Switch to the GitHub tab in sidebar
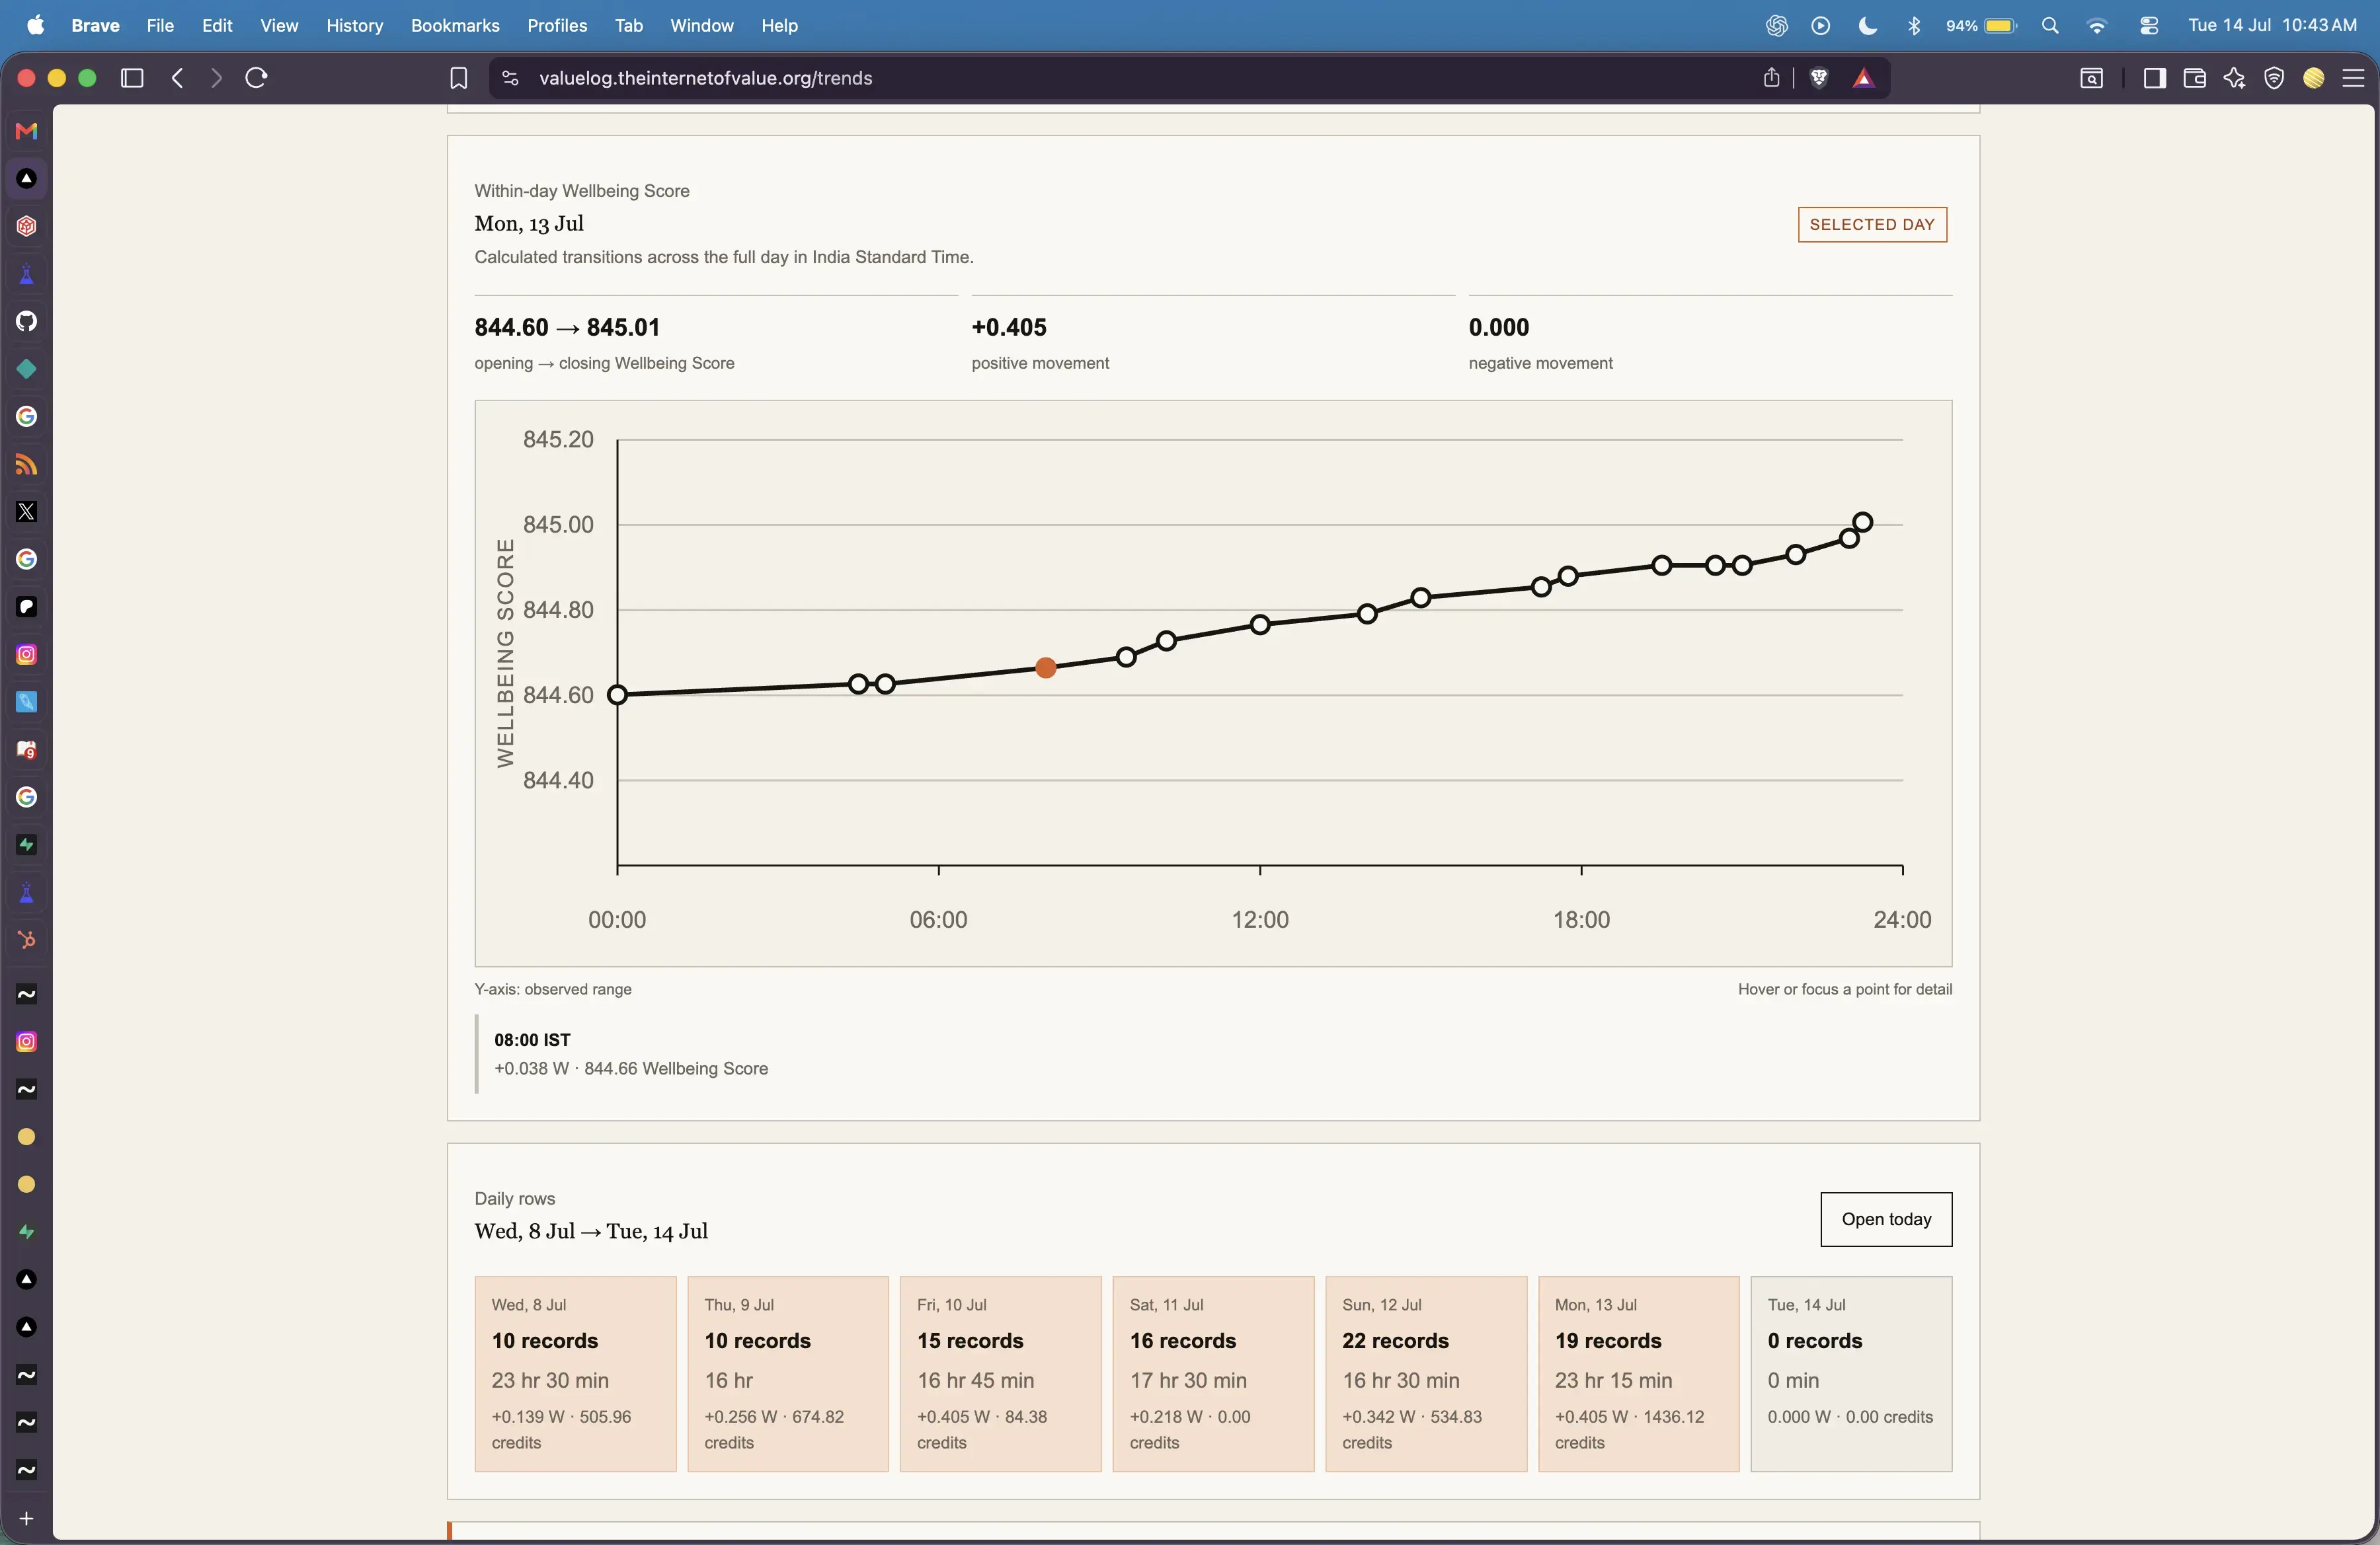 [27, 320]
